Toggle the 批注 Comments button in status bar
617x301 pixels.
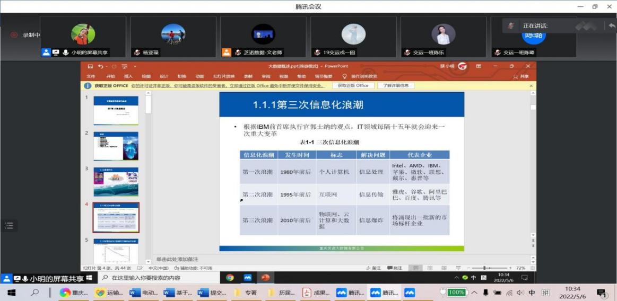click(x=395, y=268)
